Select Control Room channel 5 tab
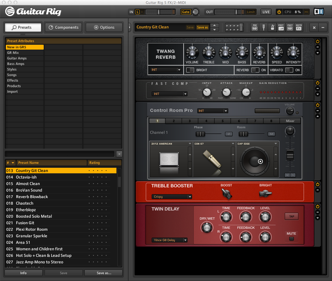This screenshot has height=281, width=332. 222,121
